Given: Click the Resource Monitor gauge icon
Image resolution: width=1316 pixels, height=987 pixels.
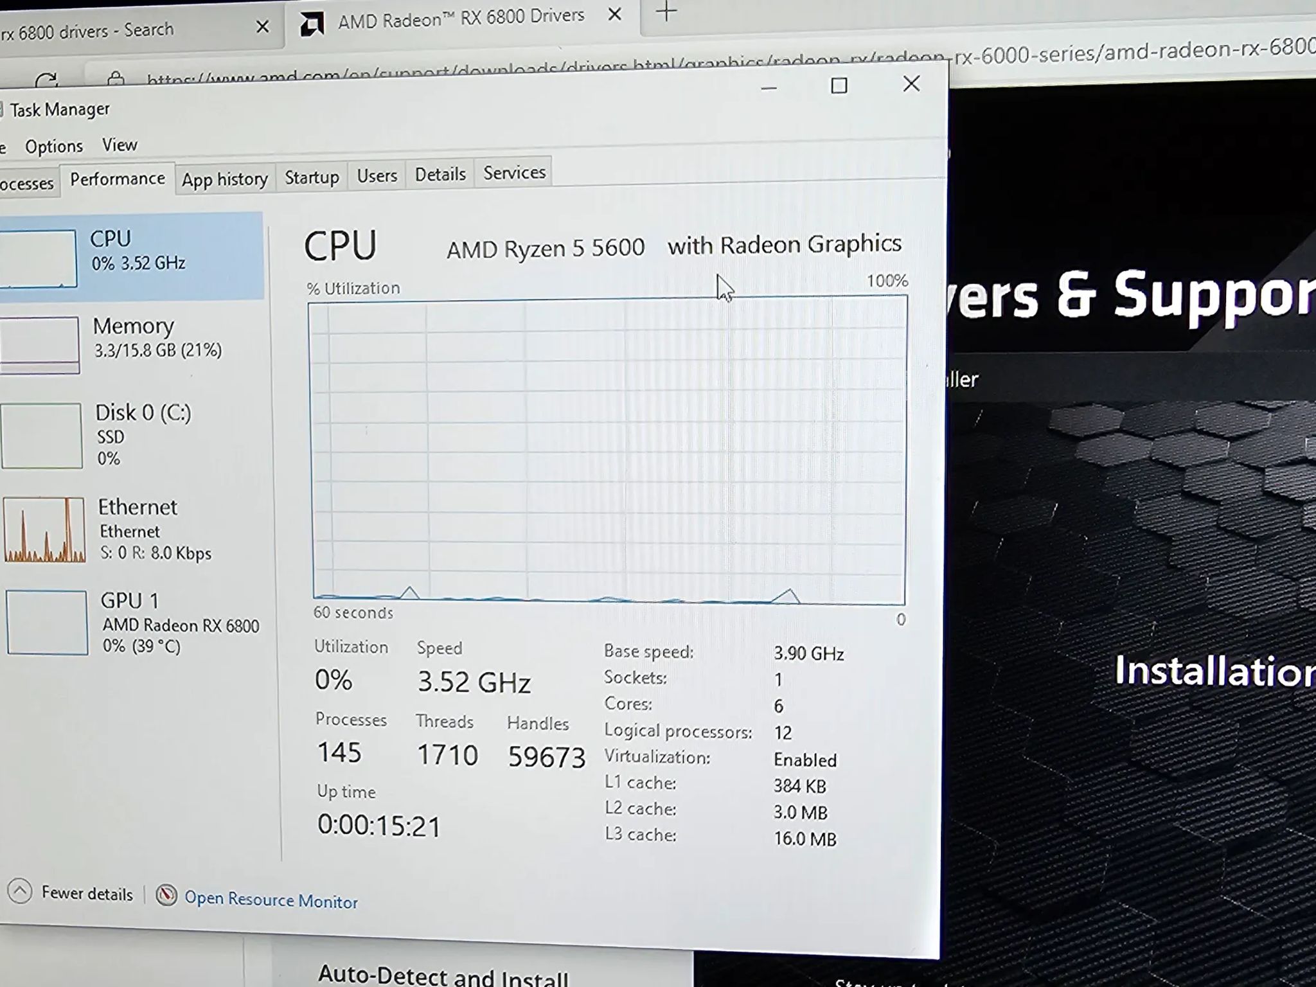Looking at the screenshot, I should [x=166, y=895].
